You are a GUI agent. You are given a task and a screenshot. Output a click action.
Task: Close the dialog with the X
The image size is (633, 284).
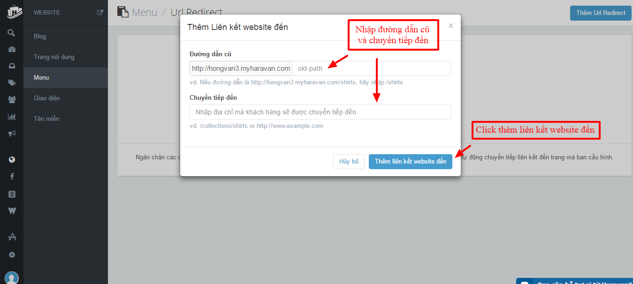point(451,26)
